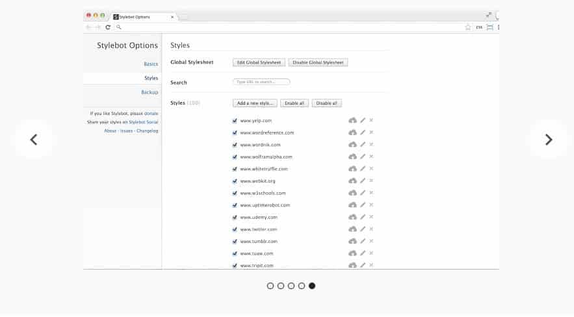Share the www.wordreference.com style via its cloud icon
Screen dimensions: 574x317
352,133
